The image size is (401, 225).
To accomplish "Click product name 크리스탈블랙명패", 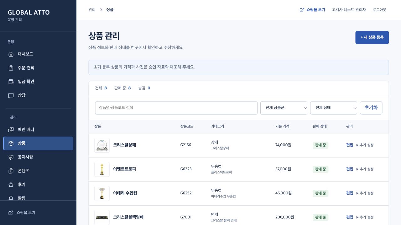I will [x=128, y=217].
